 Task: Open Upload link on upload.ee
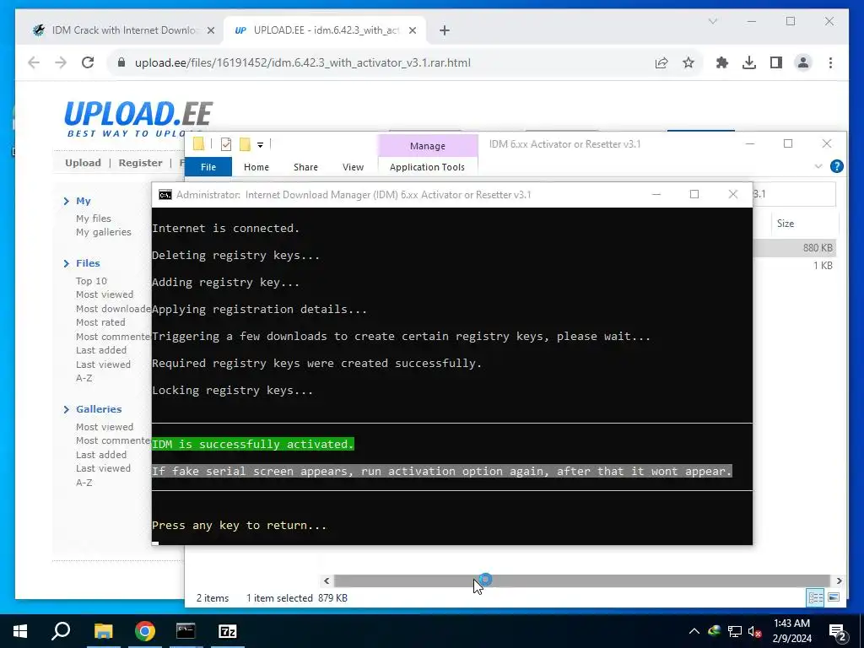(x=84, y=163)
